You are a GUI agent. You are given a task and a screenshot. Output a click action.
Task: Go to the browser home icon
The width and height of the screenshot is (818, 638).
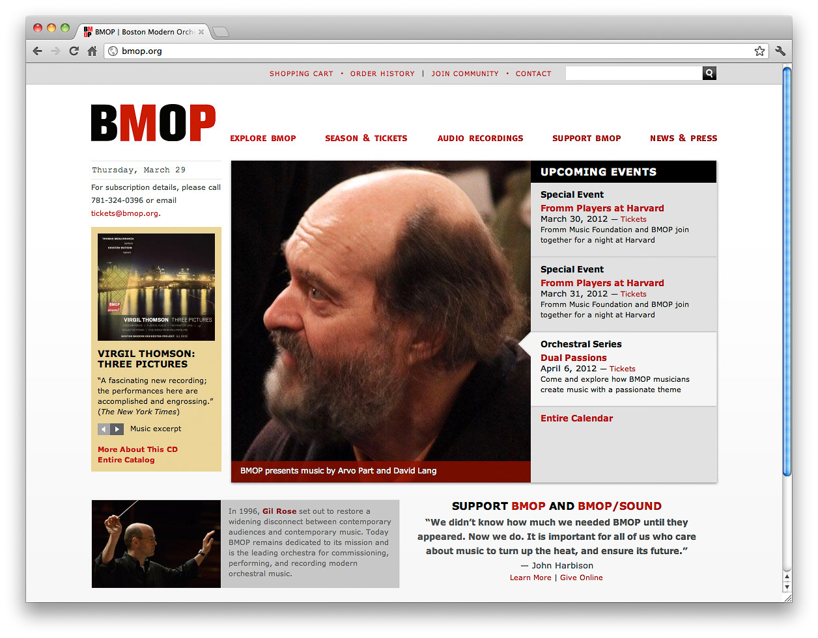tap(92, 51)
